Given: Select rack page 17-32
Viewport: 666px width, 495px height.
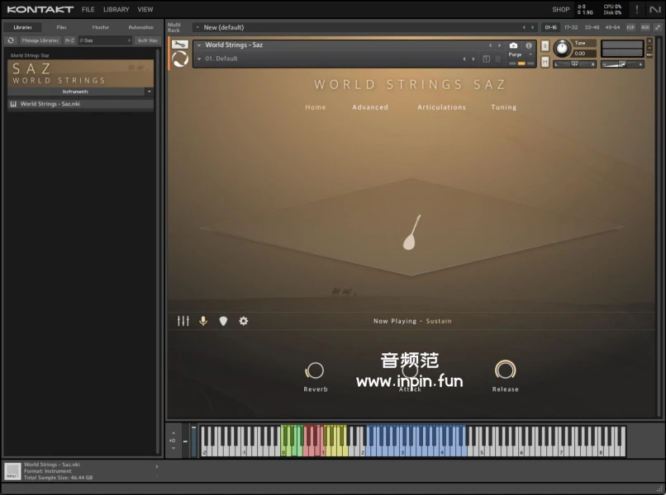Looking at the screenshot, I should pos(571,27).
